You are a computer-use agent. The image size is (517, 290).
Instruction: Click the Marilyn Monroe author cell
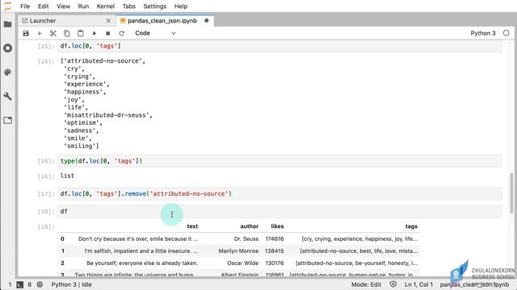[238, 251]
